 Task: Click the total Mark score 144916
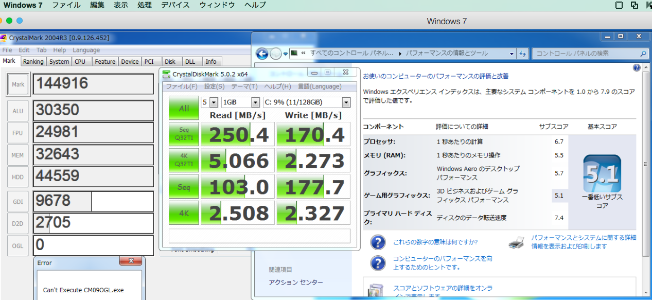coord(94,84)
